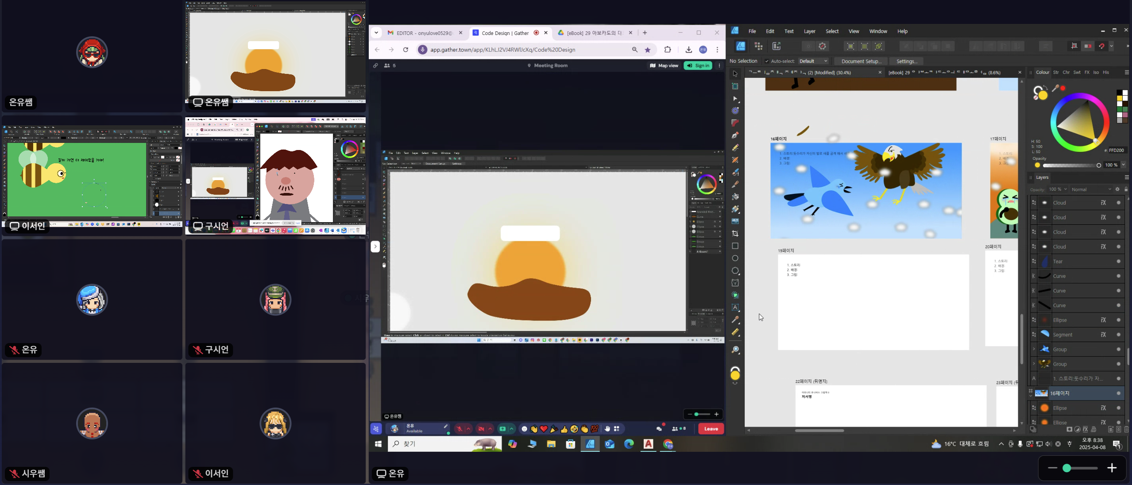The height and width of the screenshot is (485, 1132).
Task: Select the Pencil tool
Action: (735, 148)
